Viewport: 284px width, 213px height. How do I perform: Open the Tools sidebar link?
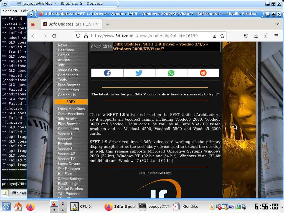62,80
